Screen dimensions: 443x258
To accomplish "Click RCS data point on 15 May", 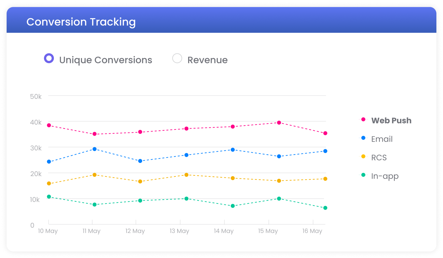I will 279,181.
